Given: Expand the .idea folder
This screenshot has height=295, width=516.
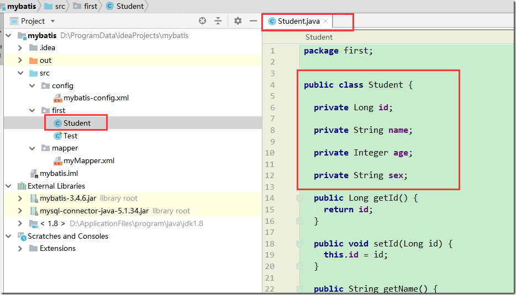Looking at the screenshot, I should click(x=20, y=47).
